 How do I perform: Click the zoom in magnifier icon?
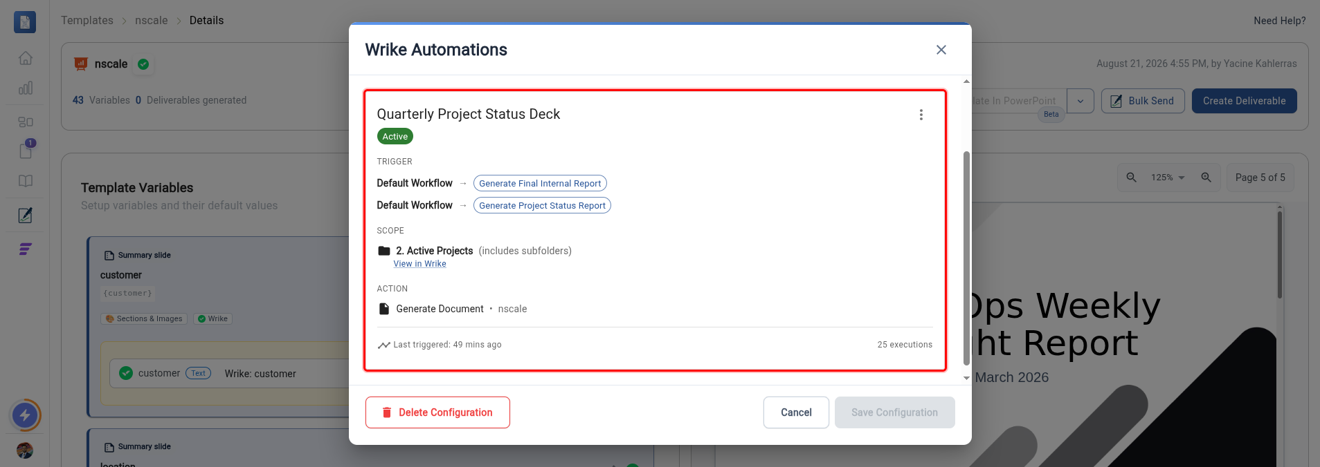[x=1206, y=178]
